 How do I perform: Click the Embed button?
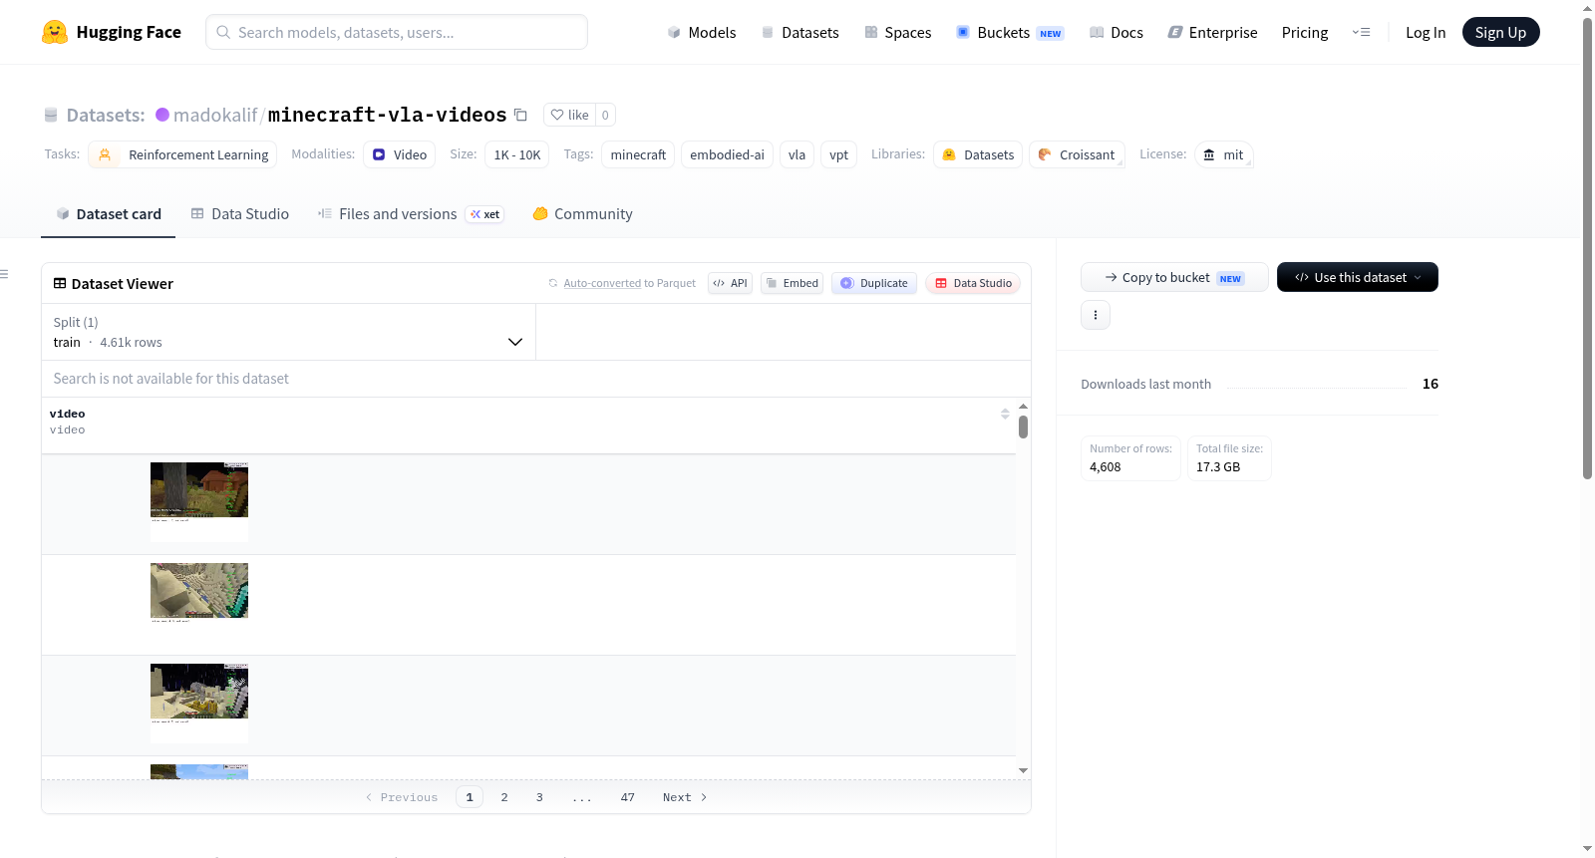click(x=792, y=283)
